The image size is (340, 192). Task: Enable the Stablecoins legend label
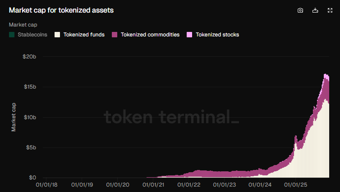click(x=32, y=35)
